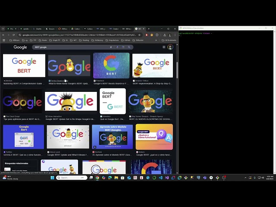The width and height of the screenshot is (276, 207).
Task: Open The Cloud Group neon Google image
Action: [22, 101]
